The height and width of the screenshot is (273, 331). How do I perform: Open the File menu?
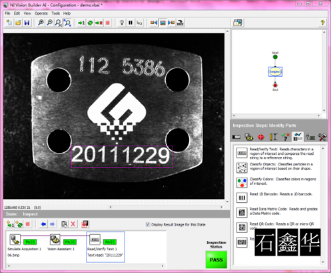point(7,13)
